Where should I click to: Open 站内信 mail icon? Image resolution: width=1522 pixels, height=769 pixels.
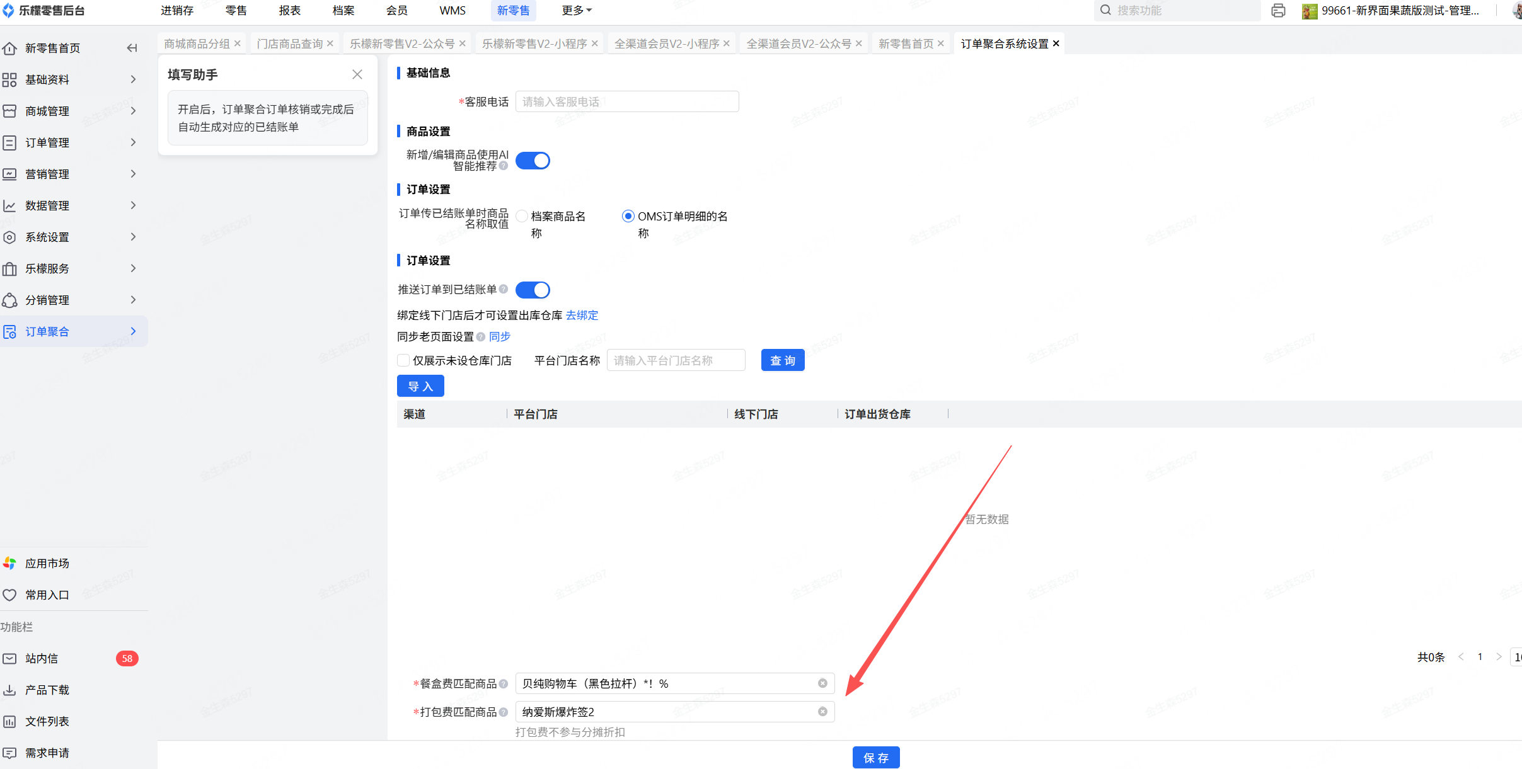tap(9, 658)
